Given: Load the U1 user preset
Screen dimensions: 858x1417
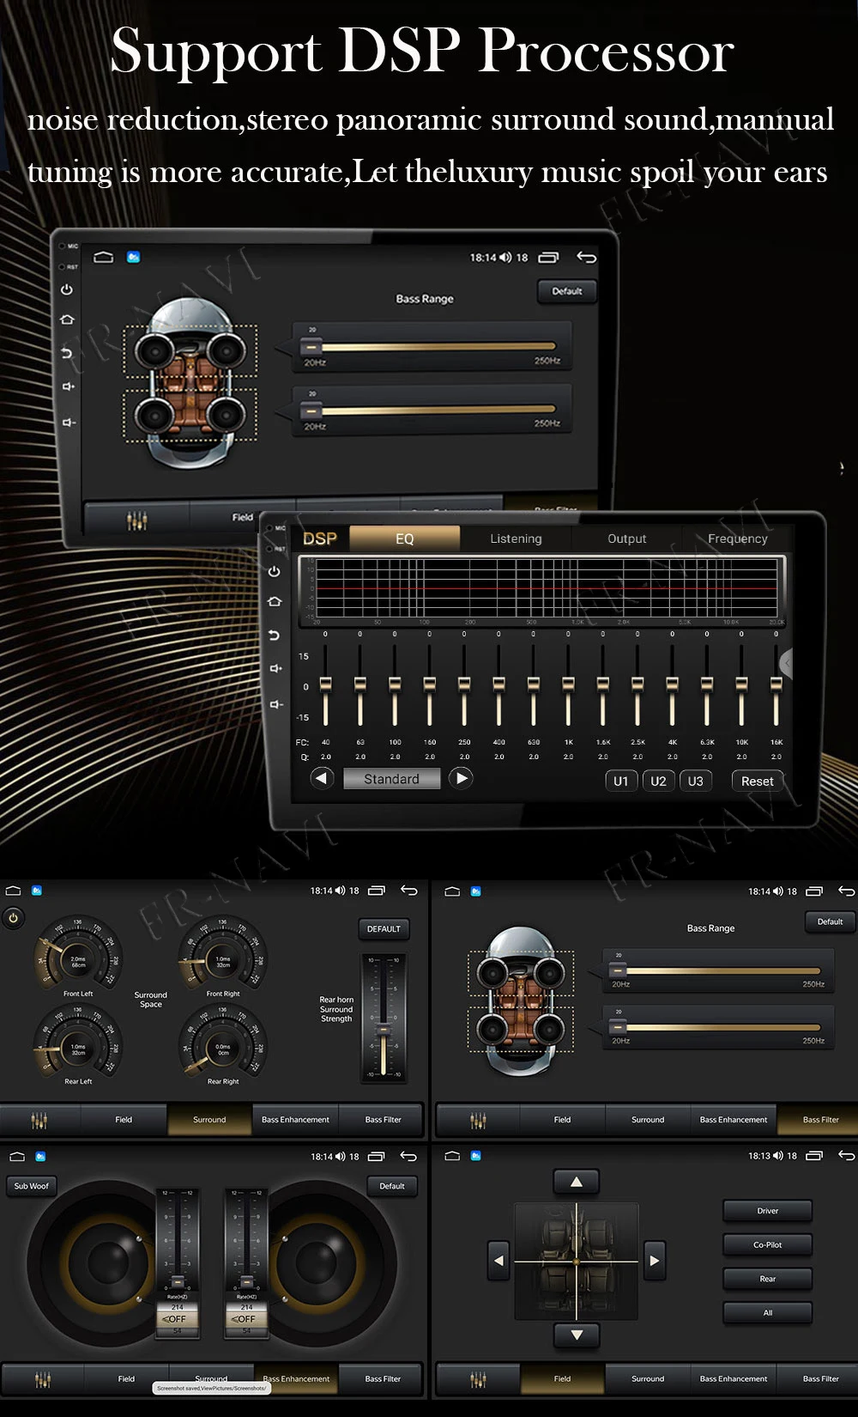Looking at the screenshot, I should coord(621,781).
